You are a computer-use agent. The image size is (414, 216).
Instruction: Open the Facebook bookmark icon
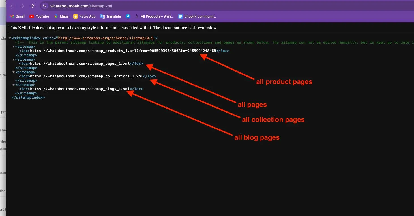click(128, 16)
